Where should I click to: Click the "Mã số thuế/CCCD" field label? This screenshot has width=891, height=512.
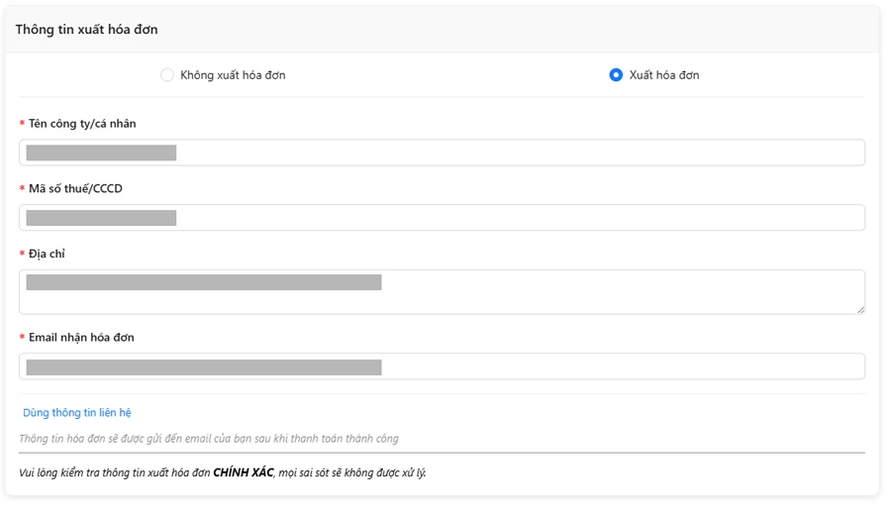click(x=75, y=189)
